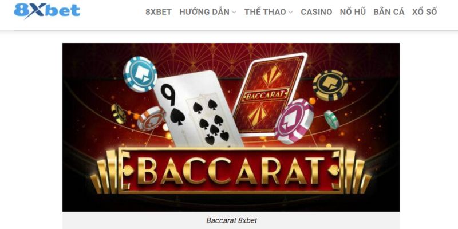458x229 pixels.
Task: Click the gold BACCARAT title sign
Action: [231, 170]
